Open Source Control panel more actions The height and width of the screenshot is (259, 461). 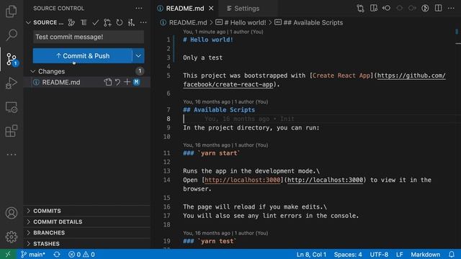139,8
